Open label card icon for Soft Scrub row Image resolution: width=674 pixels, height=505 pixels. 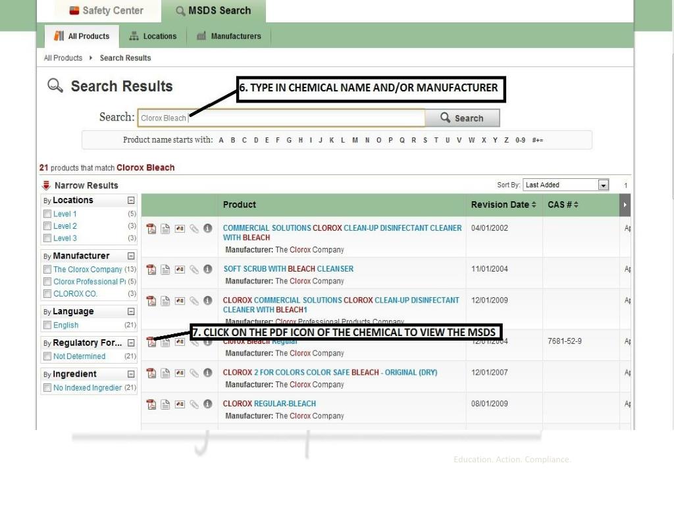(180, 269)
